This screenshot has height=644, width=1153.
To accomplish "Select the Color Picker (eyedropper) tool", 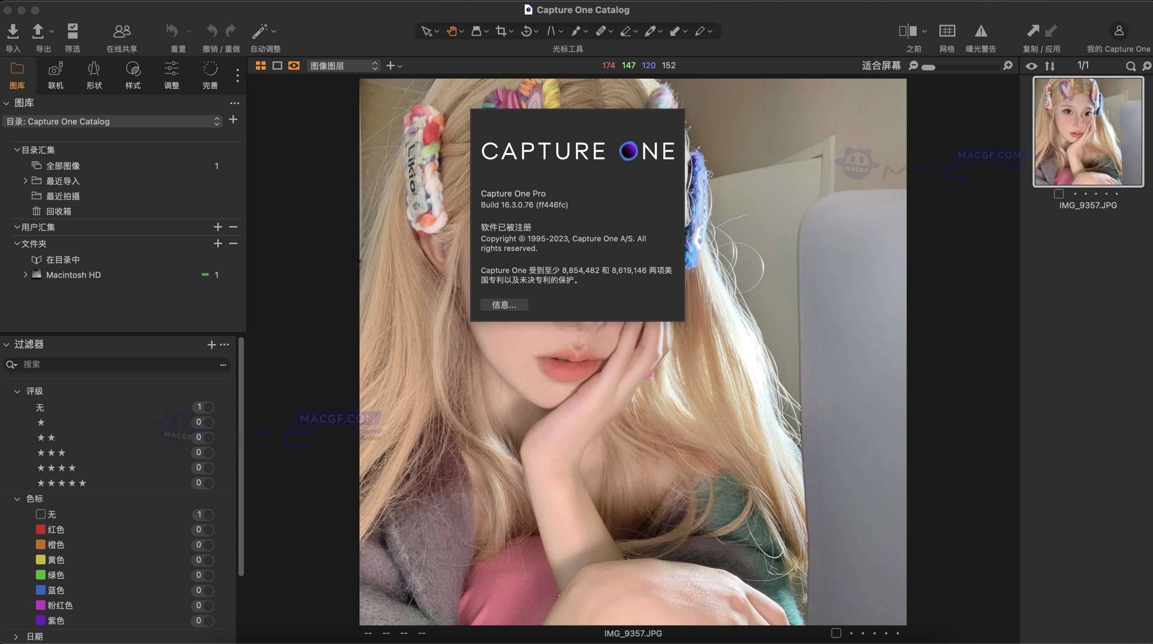I will (x=650, y=30).
